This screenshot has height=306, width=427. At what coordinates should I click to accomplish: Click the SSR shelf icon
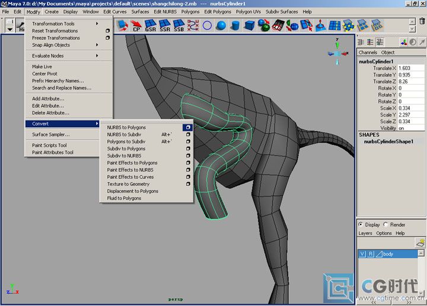tap(164, 26)
